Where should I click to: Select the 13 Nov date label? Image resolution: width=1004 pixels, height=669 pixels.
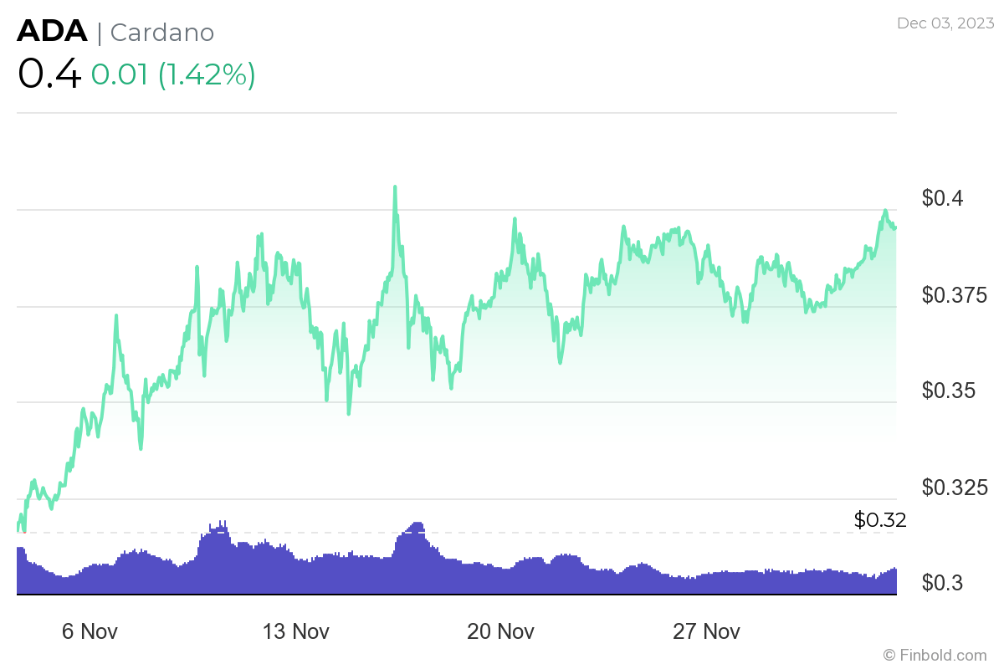296,632
